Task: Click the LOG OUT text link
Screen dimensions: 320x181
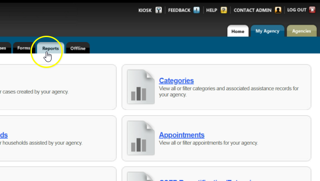Action: [296, 10]
